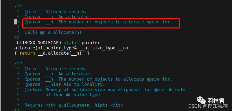Screen dimensions: 233x111
Task: Click the pointer return type word
Action: click(91, 43)
